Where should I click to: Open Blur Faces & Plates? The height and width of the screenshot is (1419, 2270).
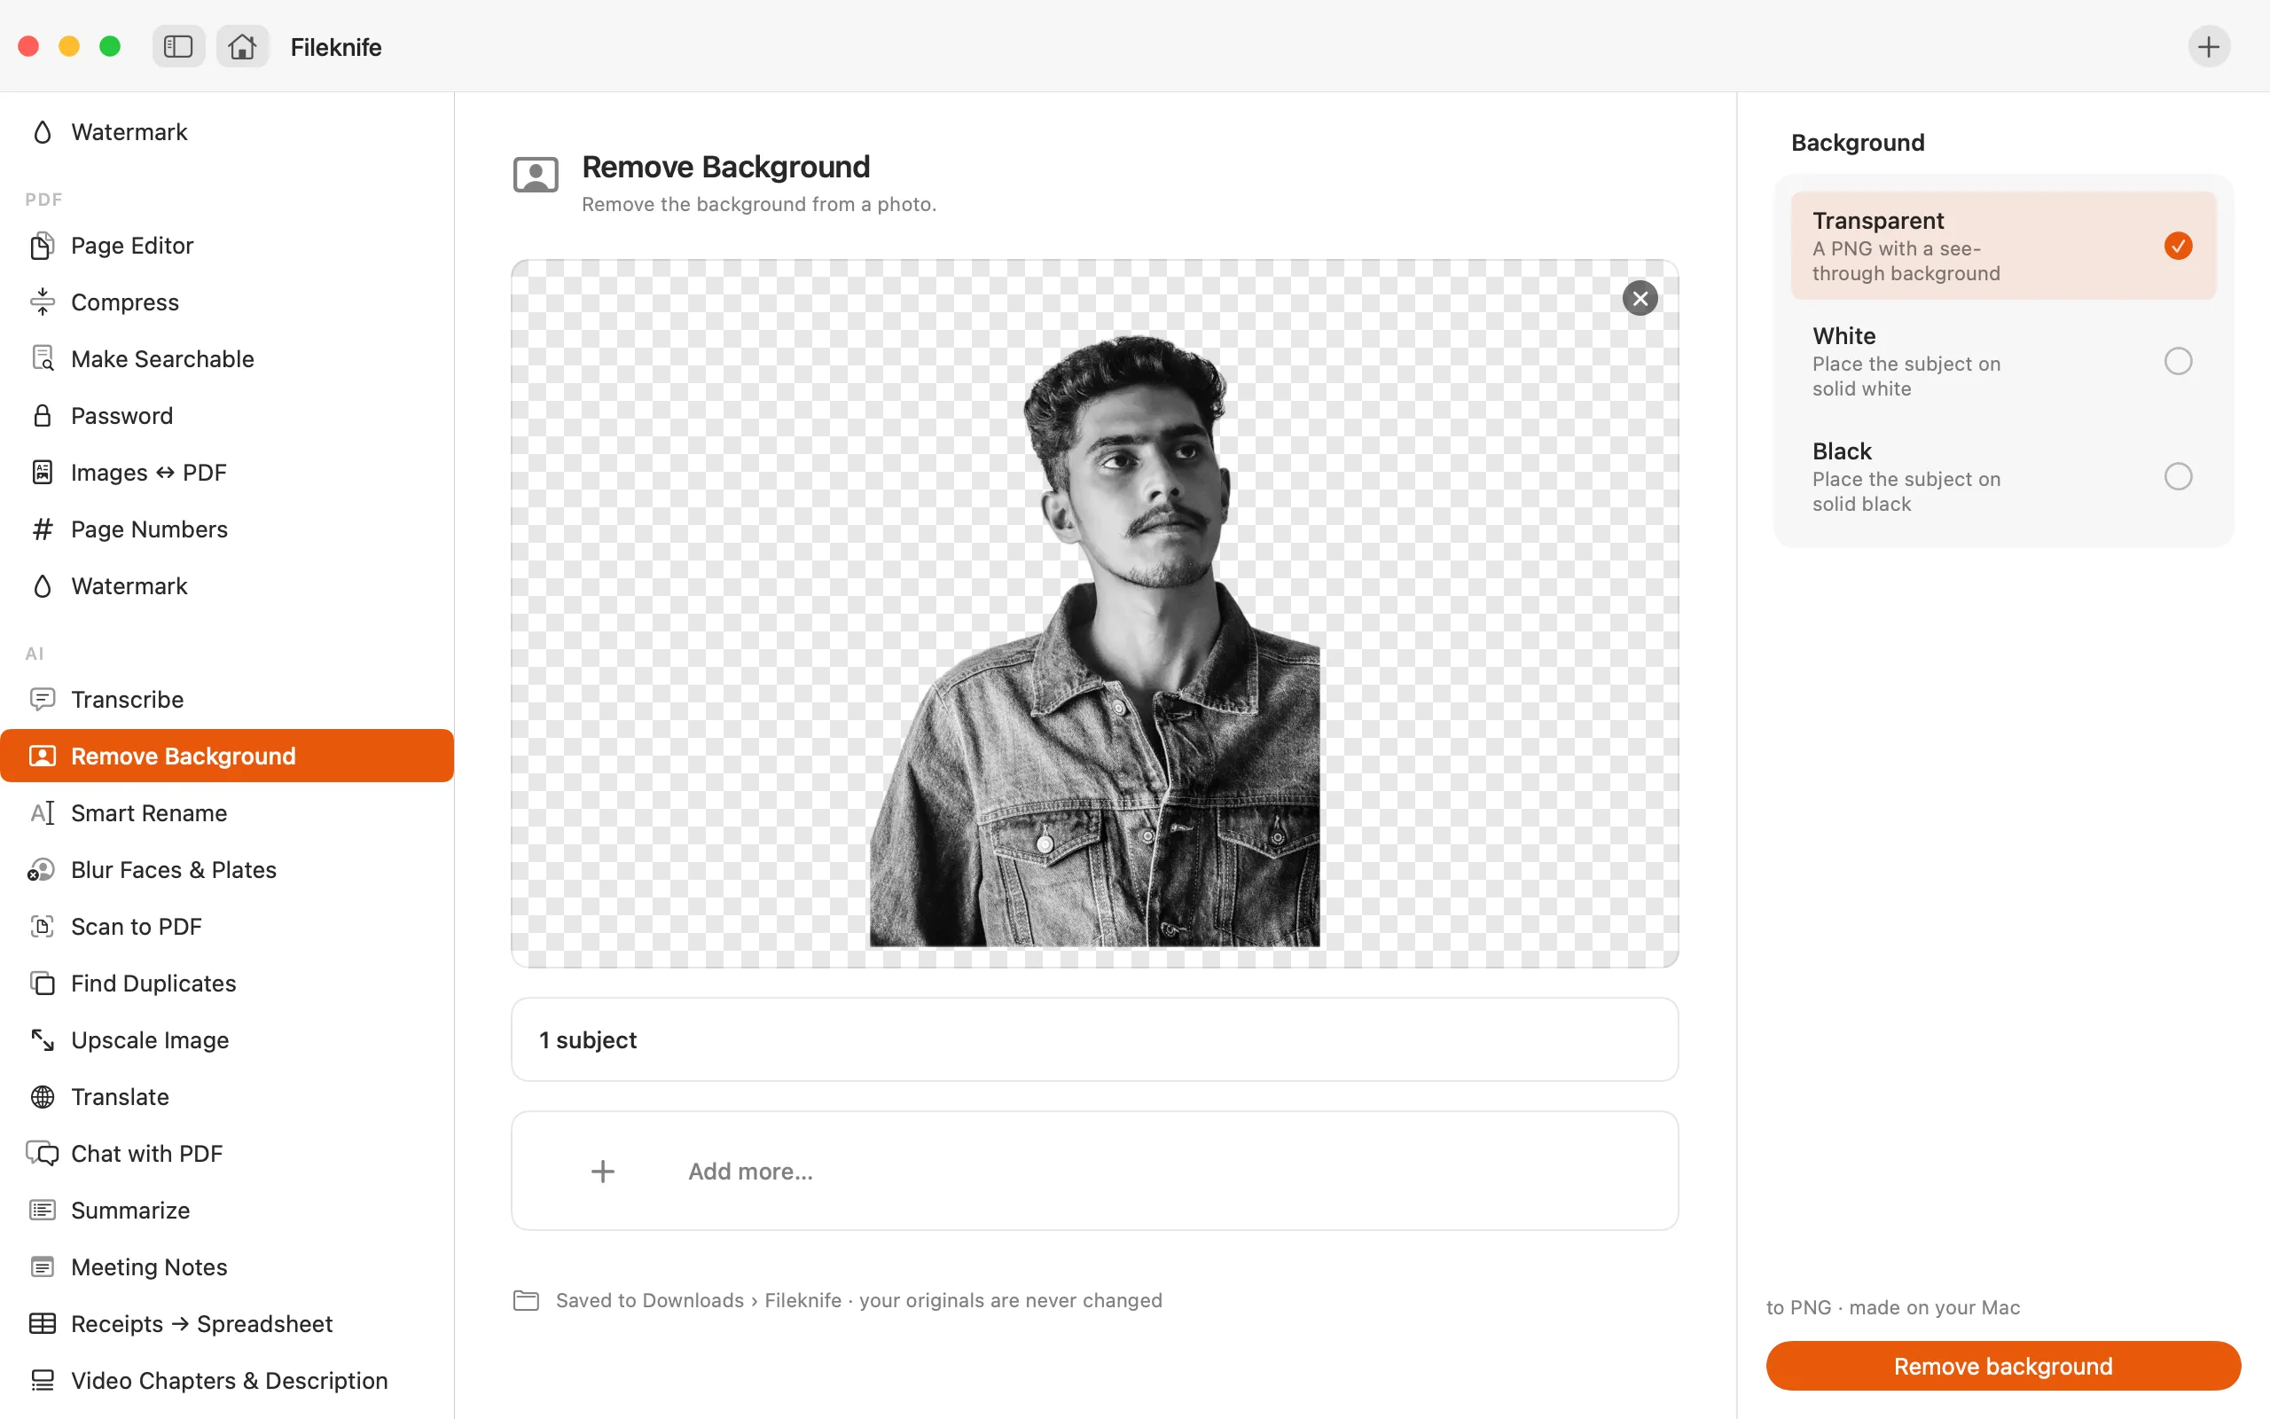227,870
